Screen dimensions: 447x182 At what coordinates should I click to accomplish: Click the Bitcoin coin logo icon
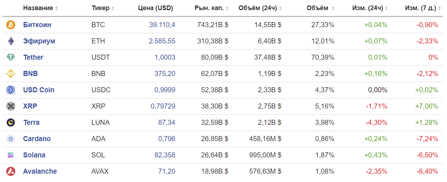coord(11,25)
